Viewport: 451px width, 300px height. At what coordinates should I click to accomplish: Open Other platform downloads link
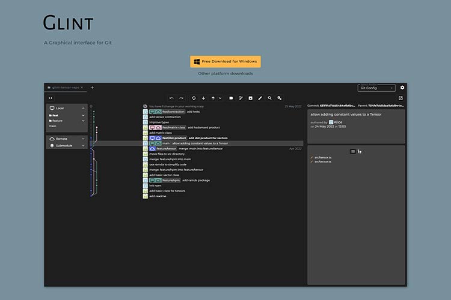click(x=226, y=73)
